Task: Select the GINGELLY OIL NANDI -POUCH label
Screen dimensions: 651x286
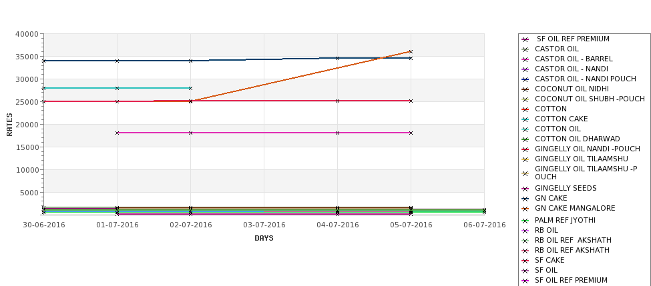Action: [x=588, y=149]
